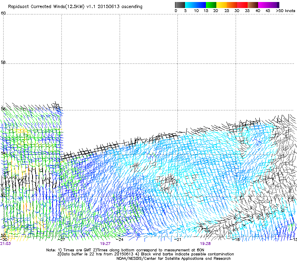Click the legend scale label '45'
This screenshot has height=261, width=297.
coord(268,11)
